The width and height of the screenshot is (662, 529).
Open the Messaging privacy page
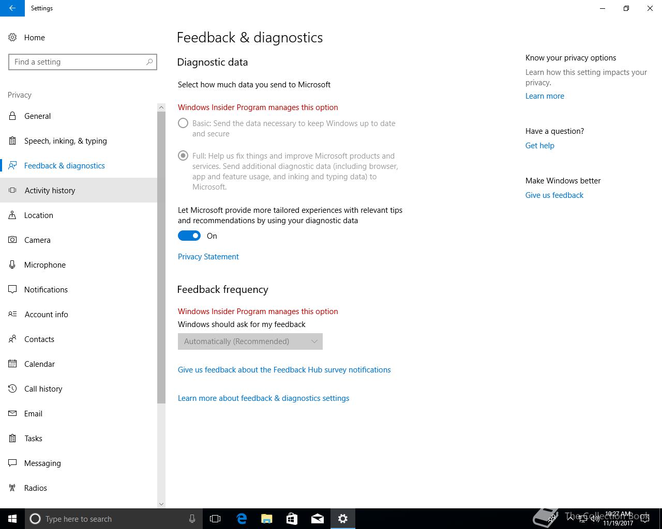tap(79, 463)
